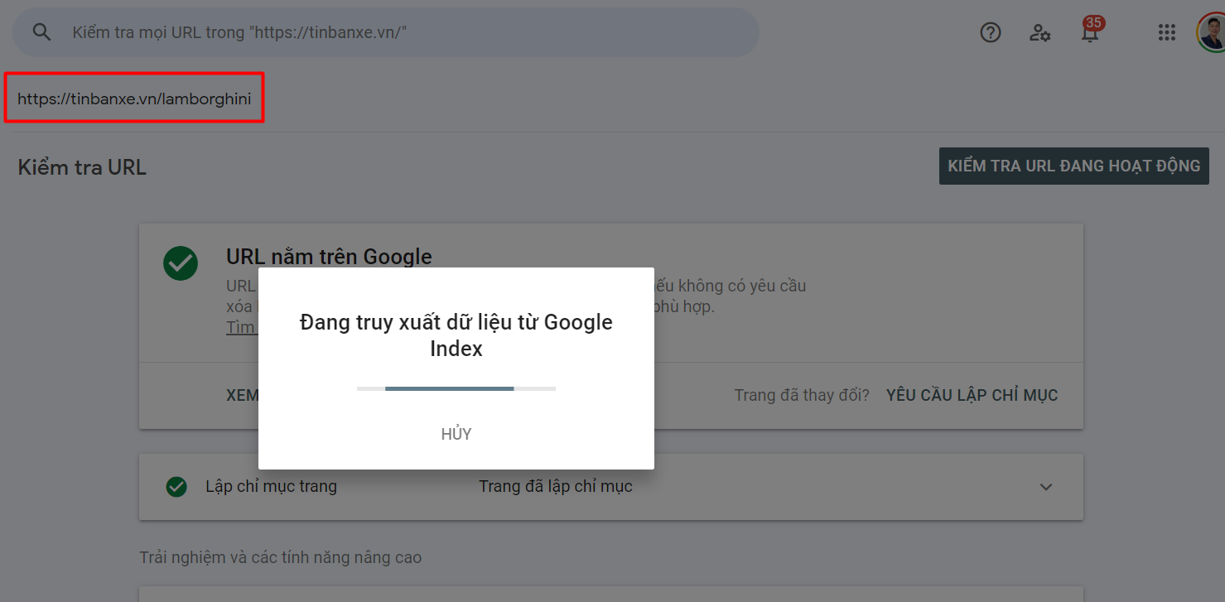Open the help question mark icon
The width and height of the screenshot is (1225, 602).
991,32
